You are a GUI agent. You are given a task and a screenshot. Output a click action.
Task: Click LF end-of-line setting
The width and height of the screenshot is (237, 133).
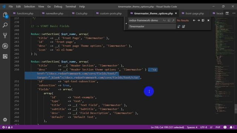click(211, 127)
